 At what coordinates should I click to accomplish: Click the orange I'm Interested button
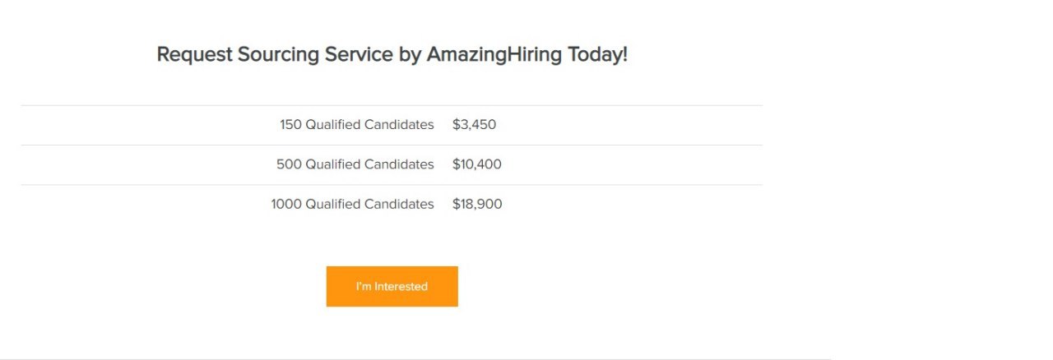392,286
